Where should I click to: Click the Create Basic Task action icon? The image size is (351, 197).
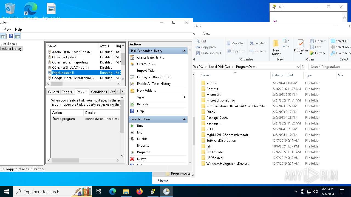point(132,57)
